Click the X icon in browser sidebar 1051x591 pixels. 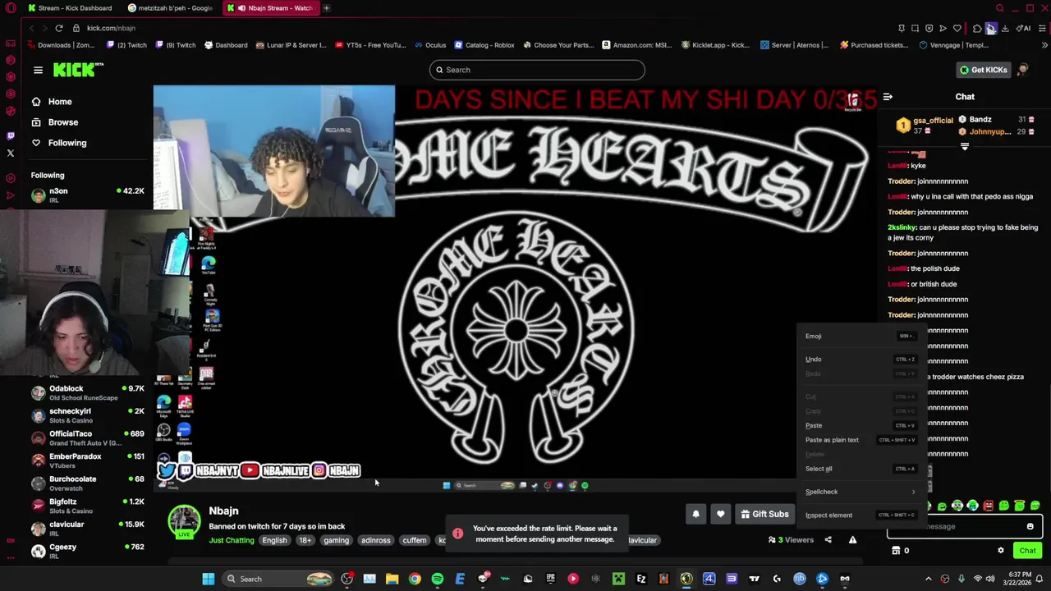[11, 153]
